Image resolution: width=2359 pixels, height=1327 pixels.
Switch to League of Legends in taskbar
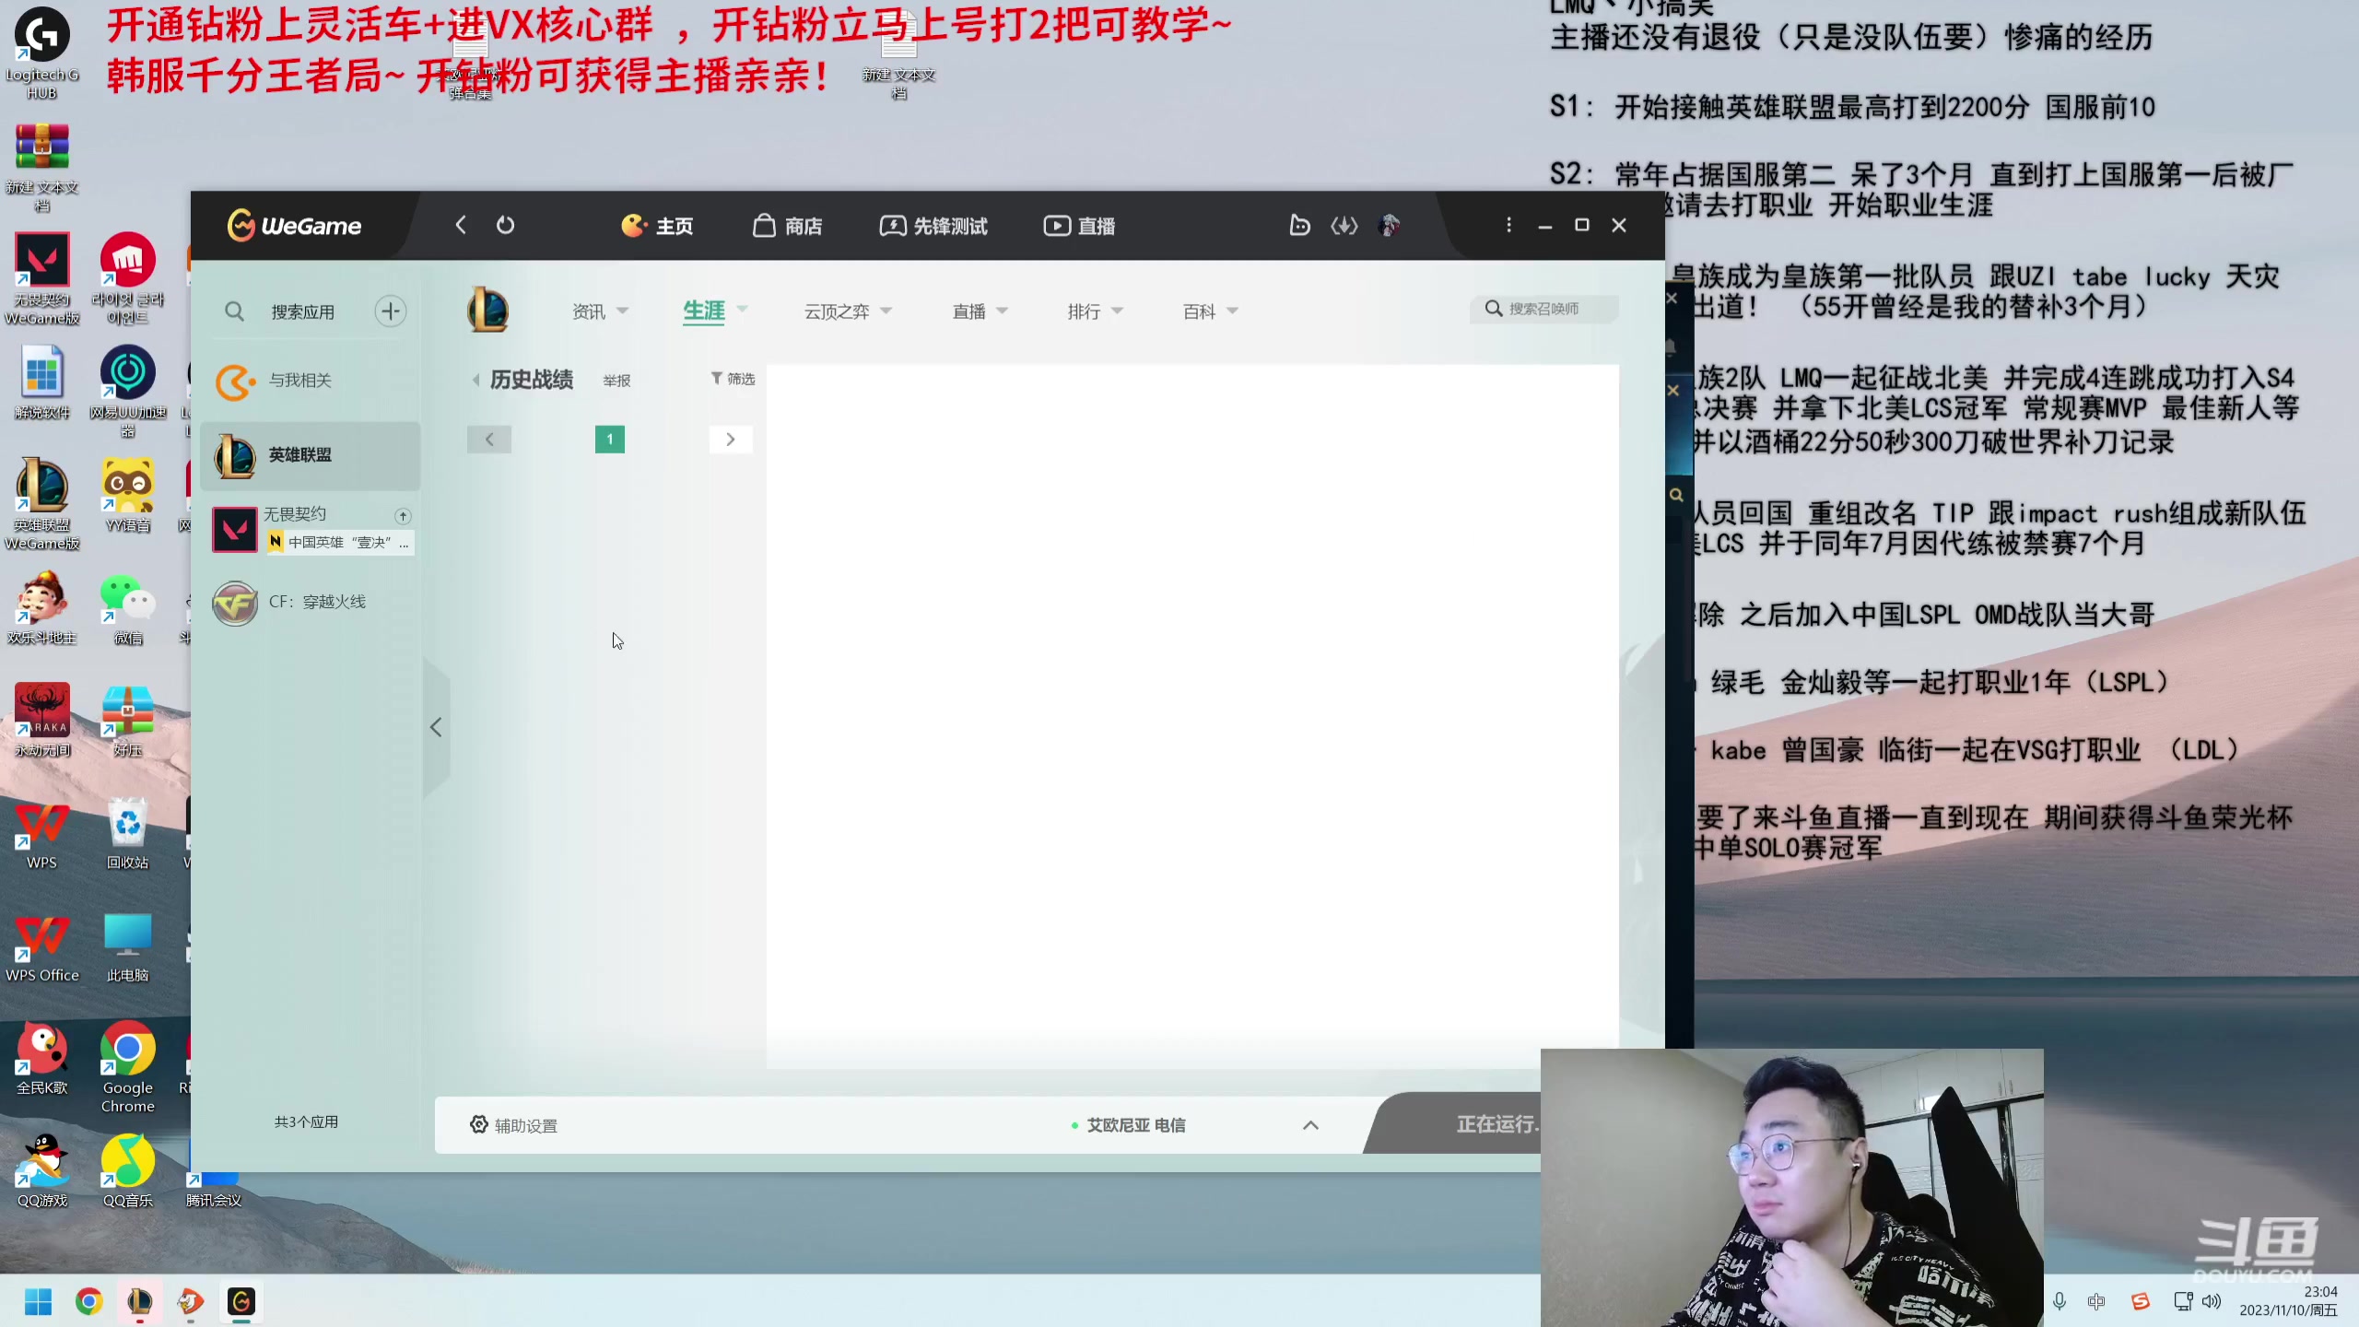coord(139,1301)
